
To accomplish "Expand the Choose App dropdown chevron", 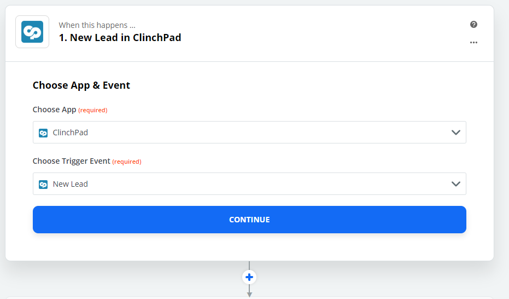I will pyautogui.click(x=456, y=133).
